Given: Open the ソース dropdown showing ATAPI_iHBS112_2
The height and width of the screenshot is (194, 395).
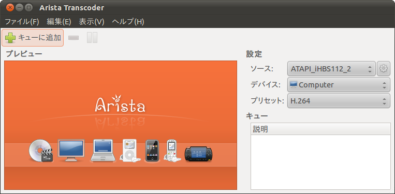Looking at the screenshot, I should click(331, 68).
